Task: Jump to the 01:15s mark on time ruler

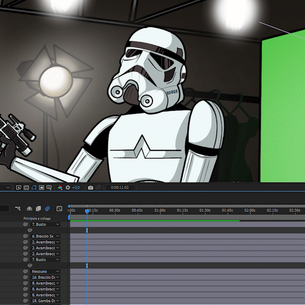Action: (182, 210)
